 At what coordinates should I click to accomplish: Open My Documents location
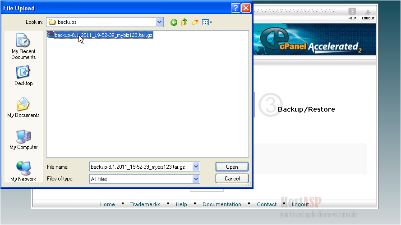[x=23, y=108]
